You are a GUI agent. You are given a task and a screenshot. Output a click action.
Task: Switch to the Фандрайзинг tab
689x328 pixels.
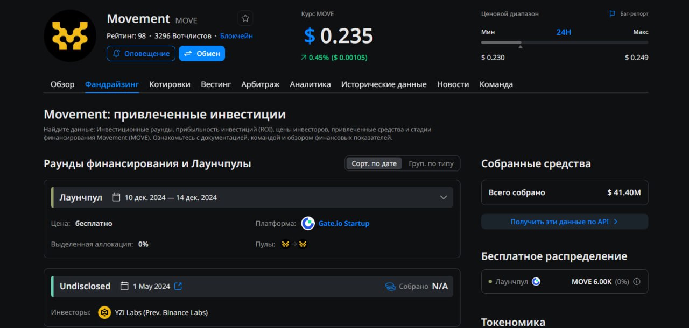(112, 84)
